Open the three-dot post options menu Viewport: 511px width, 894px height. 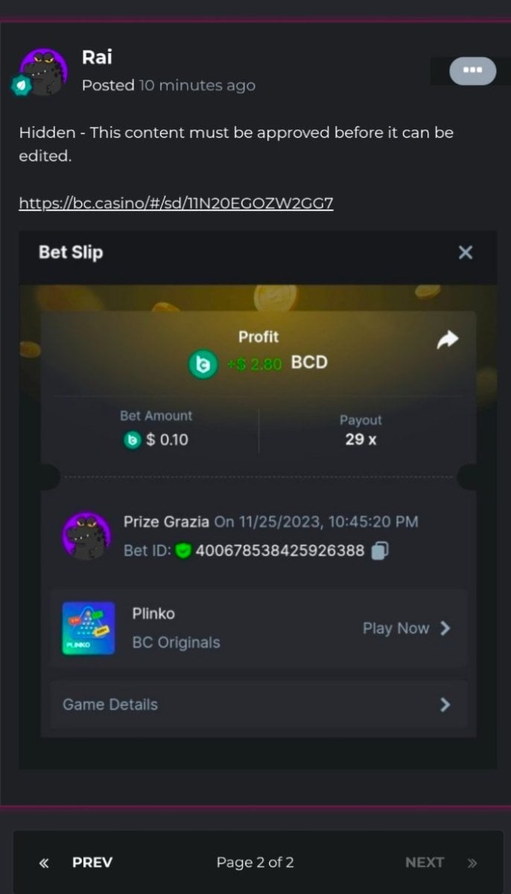472,71
